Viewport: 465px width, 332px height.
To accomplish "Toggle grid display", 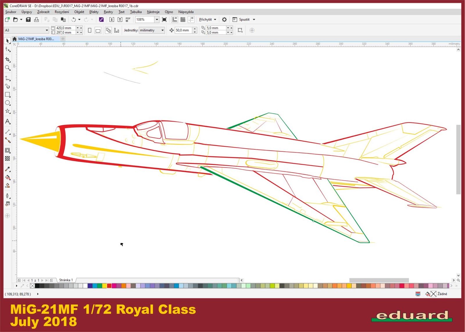I will tap(183, 19).
